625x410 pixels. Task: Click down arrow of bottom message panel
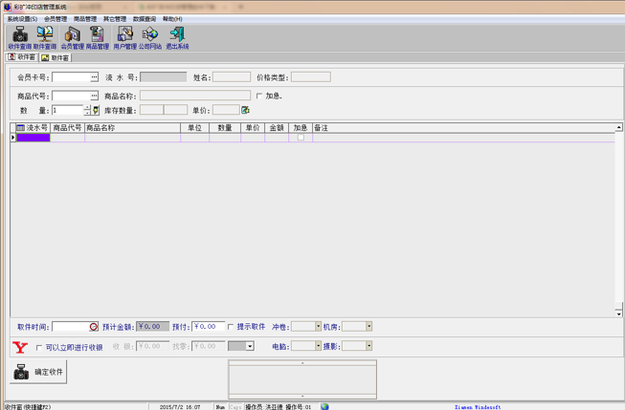(x=302, y=396)
